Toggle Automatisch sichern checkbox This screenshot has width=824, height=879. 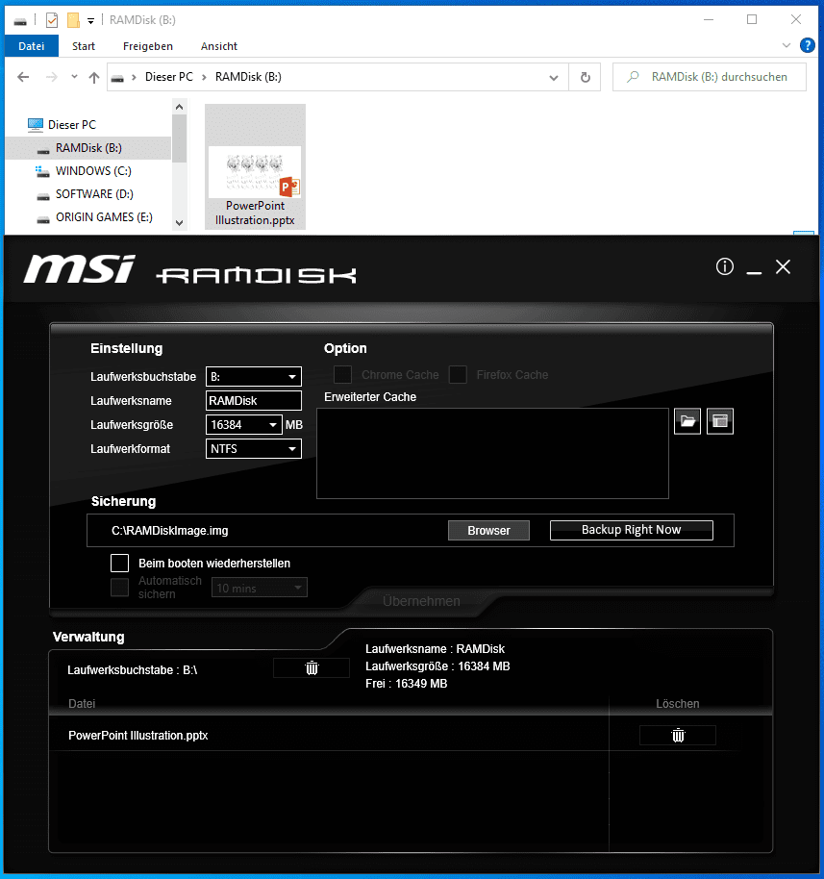(x=119, y=587)
